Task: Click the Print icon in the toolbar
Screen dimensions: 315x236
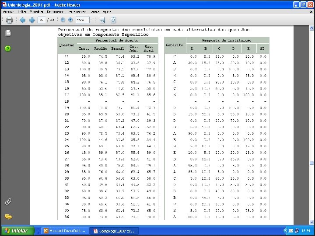Action: click(x=9, y=20)
